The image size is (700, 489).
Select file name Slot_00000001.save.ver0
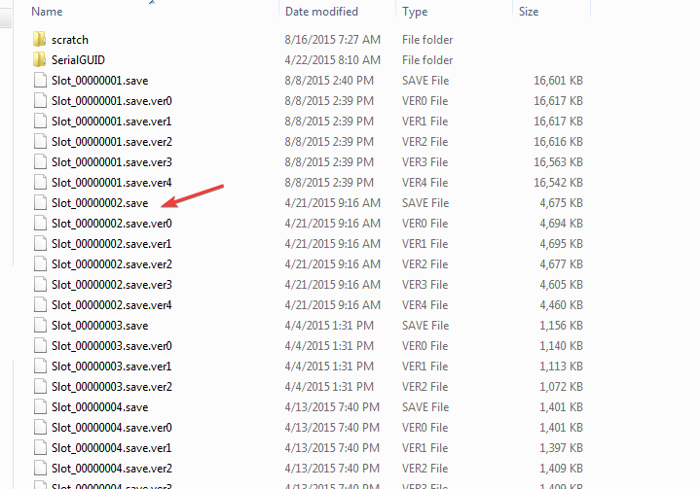point(112,101)
